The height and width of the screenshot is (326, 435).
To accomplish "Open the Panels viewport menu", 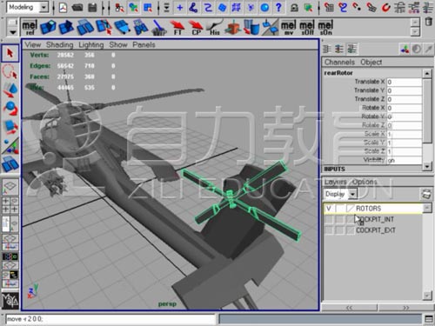I will (144, 45).
